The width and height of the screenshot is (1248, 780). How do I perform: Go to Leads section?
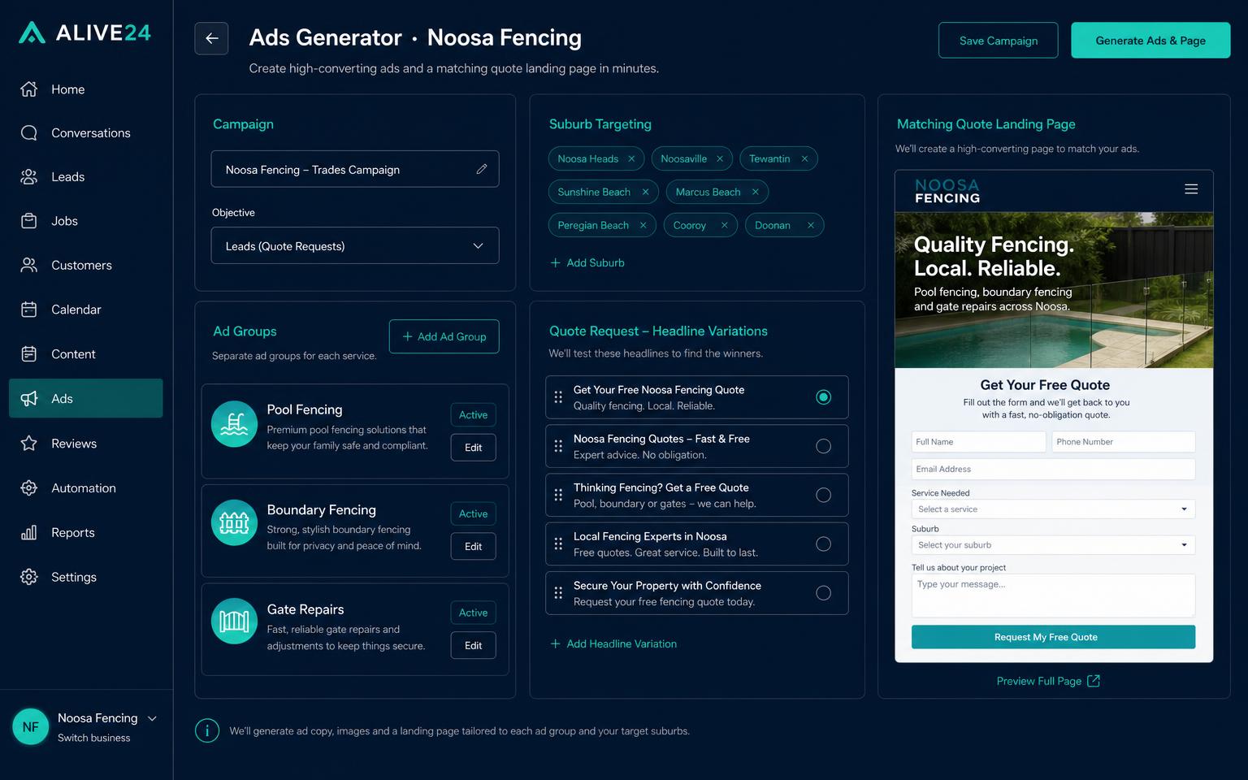86,177
